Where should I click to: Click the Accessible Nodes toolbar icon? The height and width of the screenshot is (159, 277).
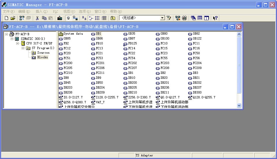click(22, 18)
